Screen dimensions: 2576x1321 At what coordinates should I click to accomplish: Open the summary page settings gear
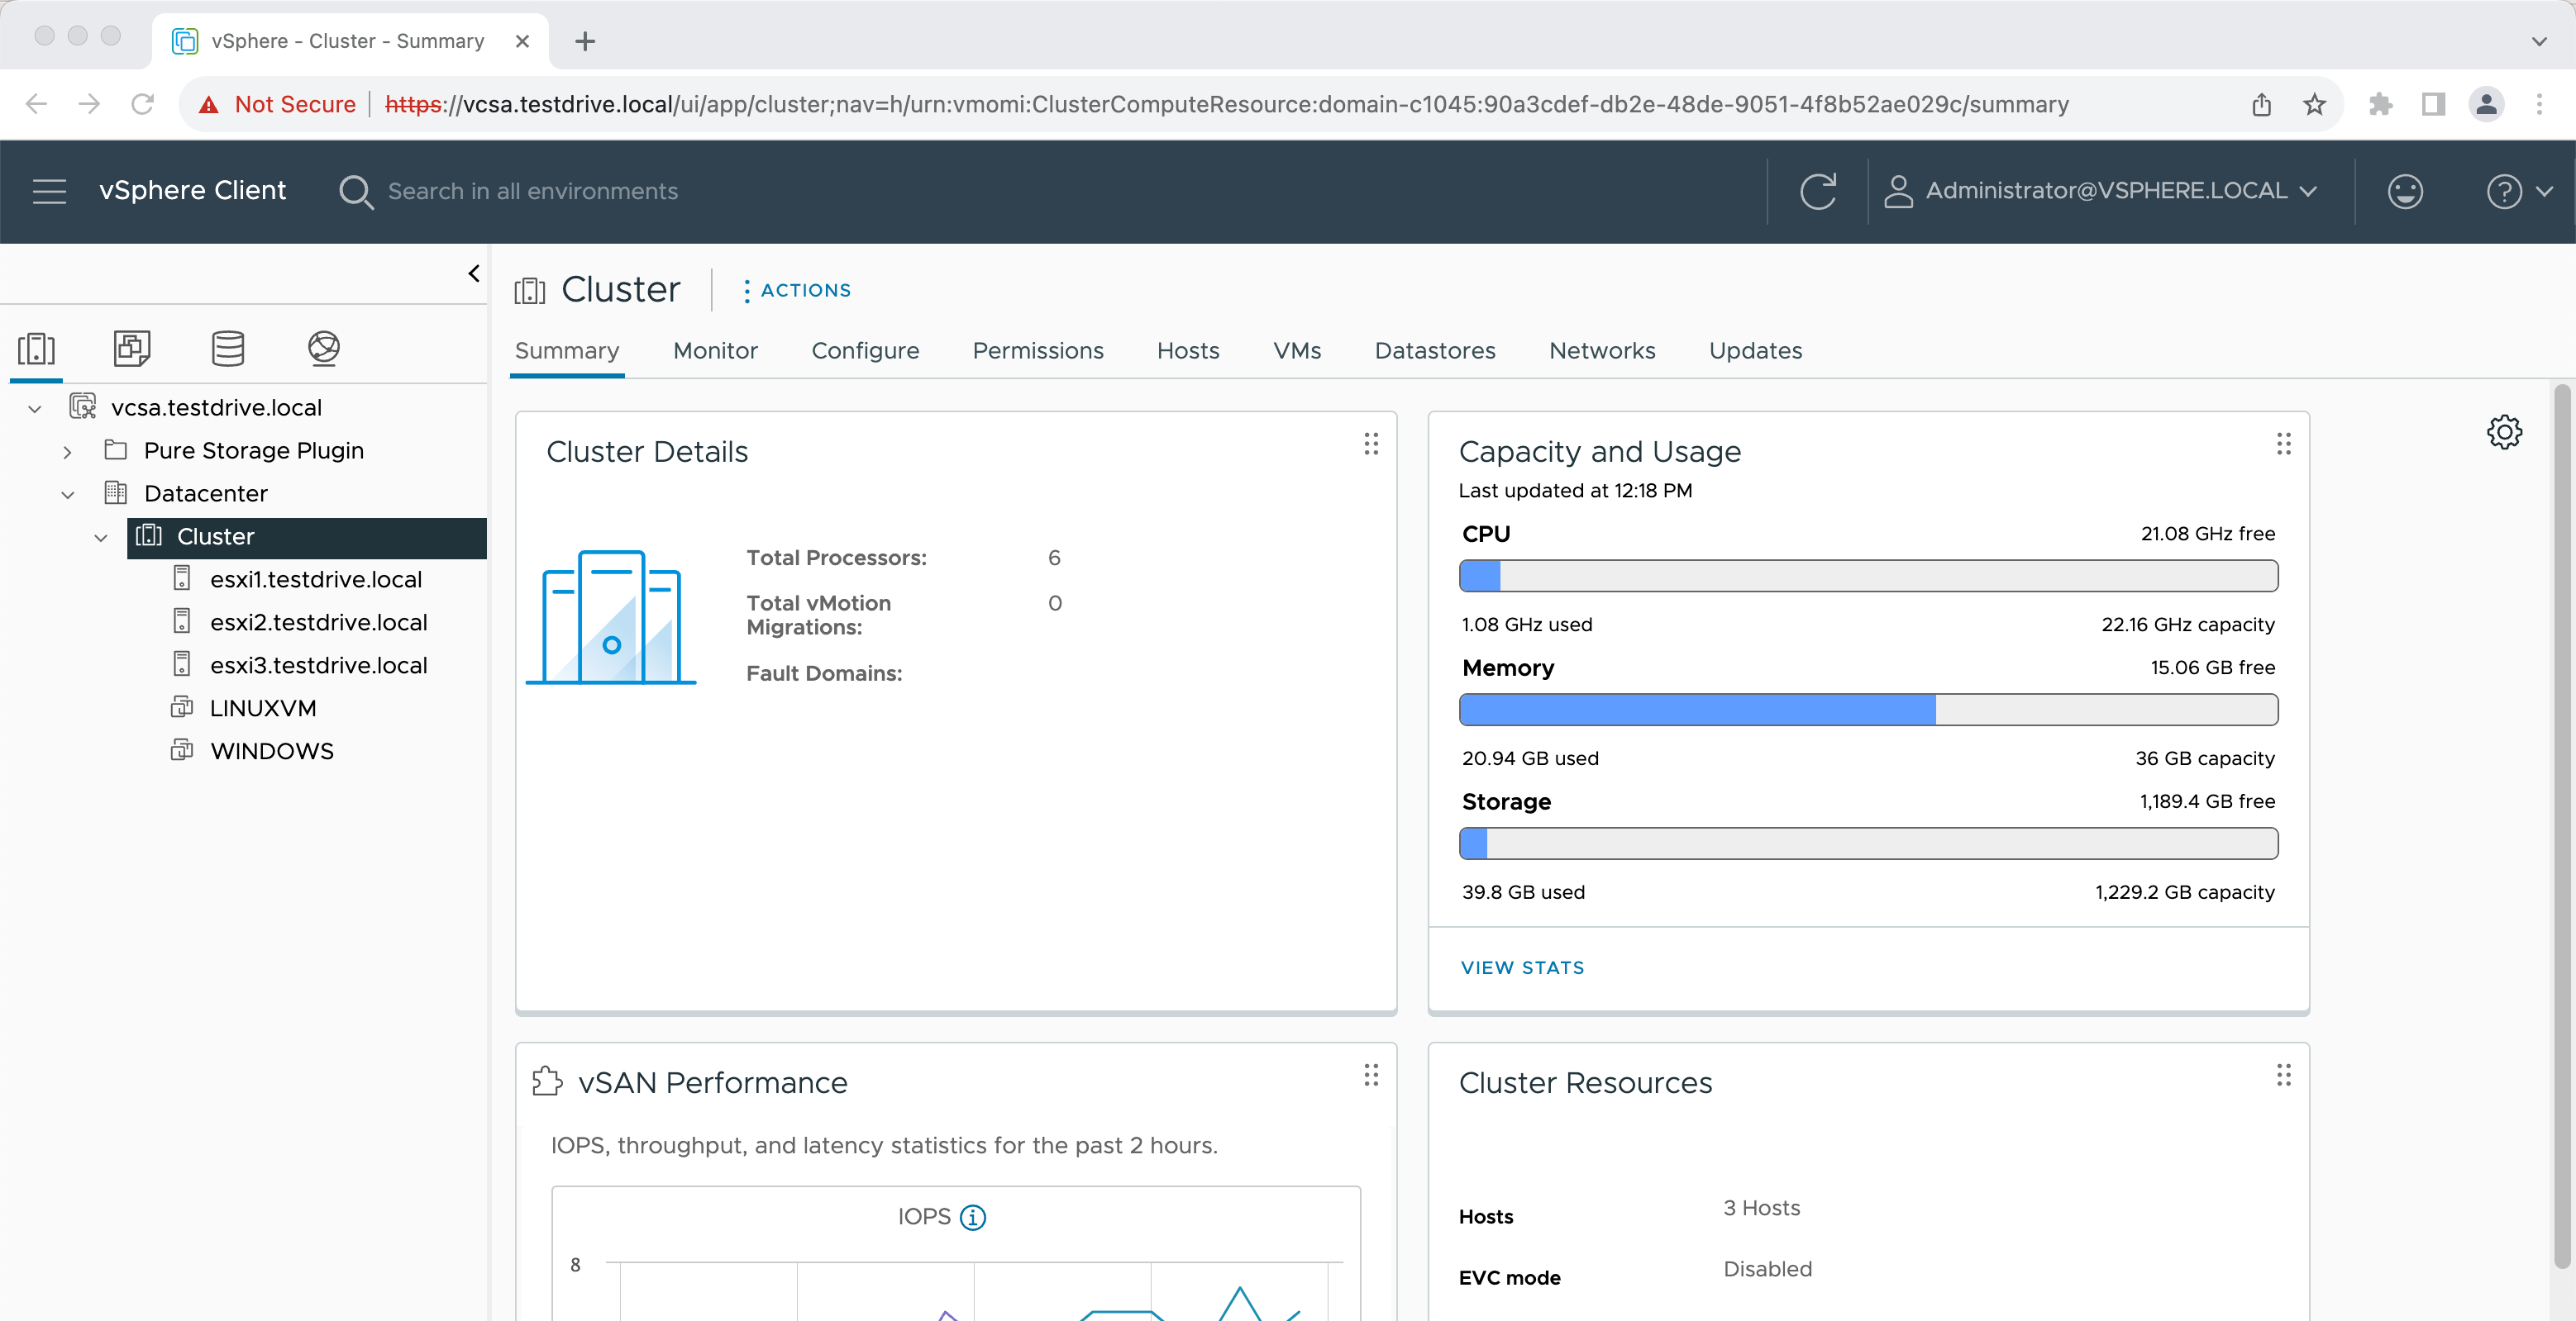coord(2503,432)
